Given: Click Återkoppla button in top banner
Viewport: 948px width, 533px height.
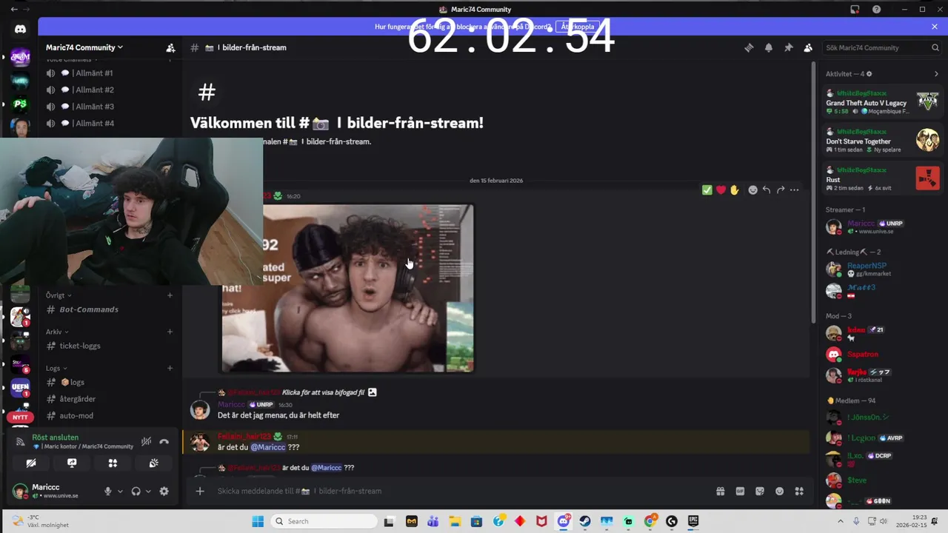Looking at the screenshot, I should (578, 27).
